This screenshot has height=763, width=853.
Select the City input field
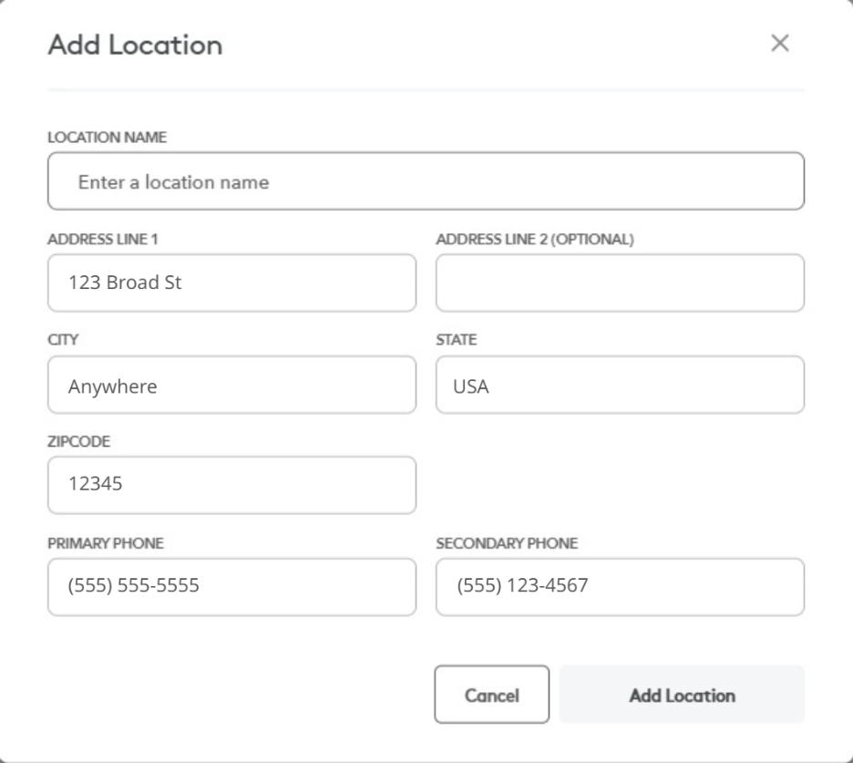[231, 385]
